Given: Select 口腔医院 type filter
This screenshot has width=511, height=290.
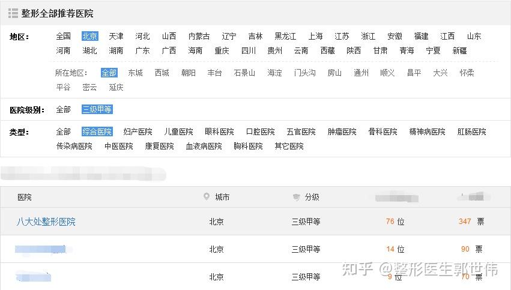Looking at the screenshot, I should pyautogui.click(x=261, y=131).
